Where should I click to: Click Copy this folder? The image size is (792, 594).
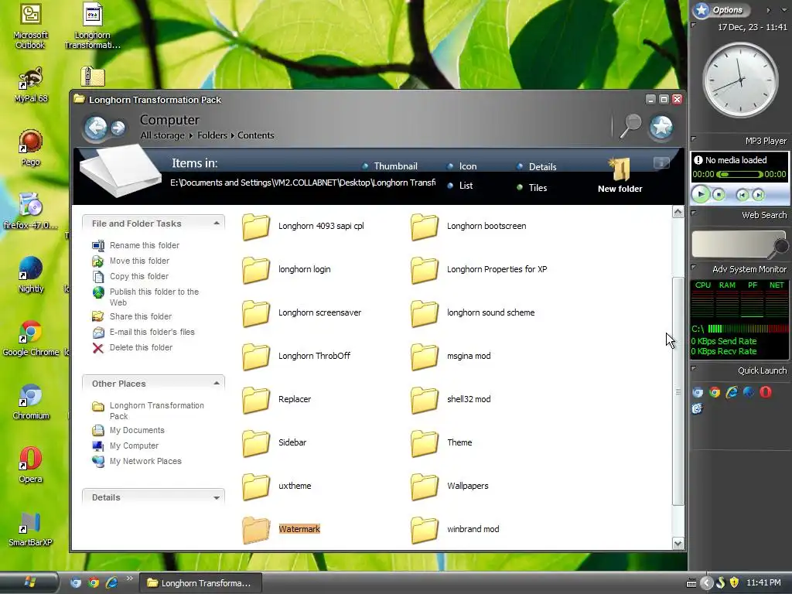pos(130,276)
